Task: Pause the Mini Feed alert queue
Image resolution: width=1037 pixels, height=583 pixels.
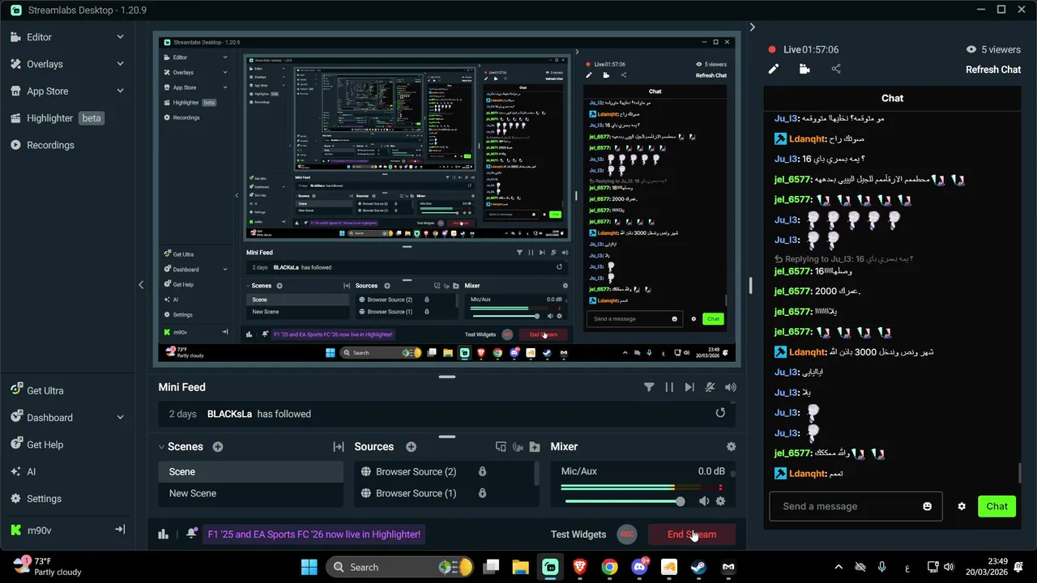Action: (669, 388)
